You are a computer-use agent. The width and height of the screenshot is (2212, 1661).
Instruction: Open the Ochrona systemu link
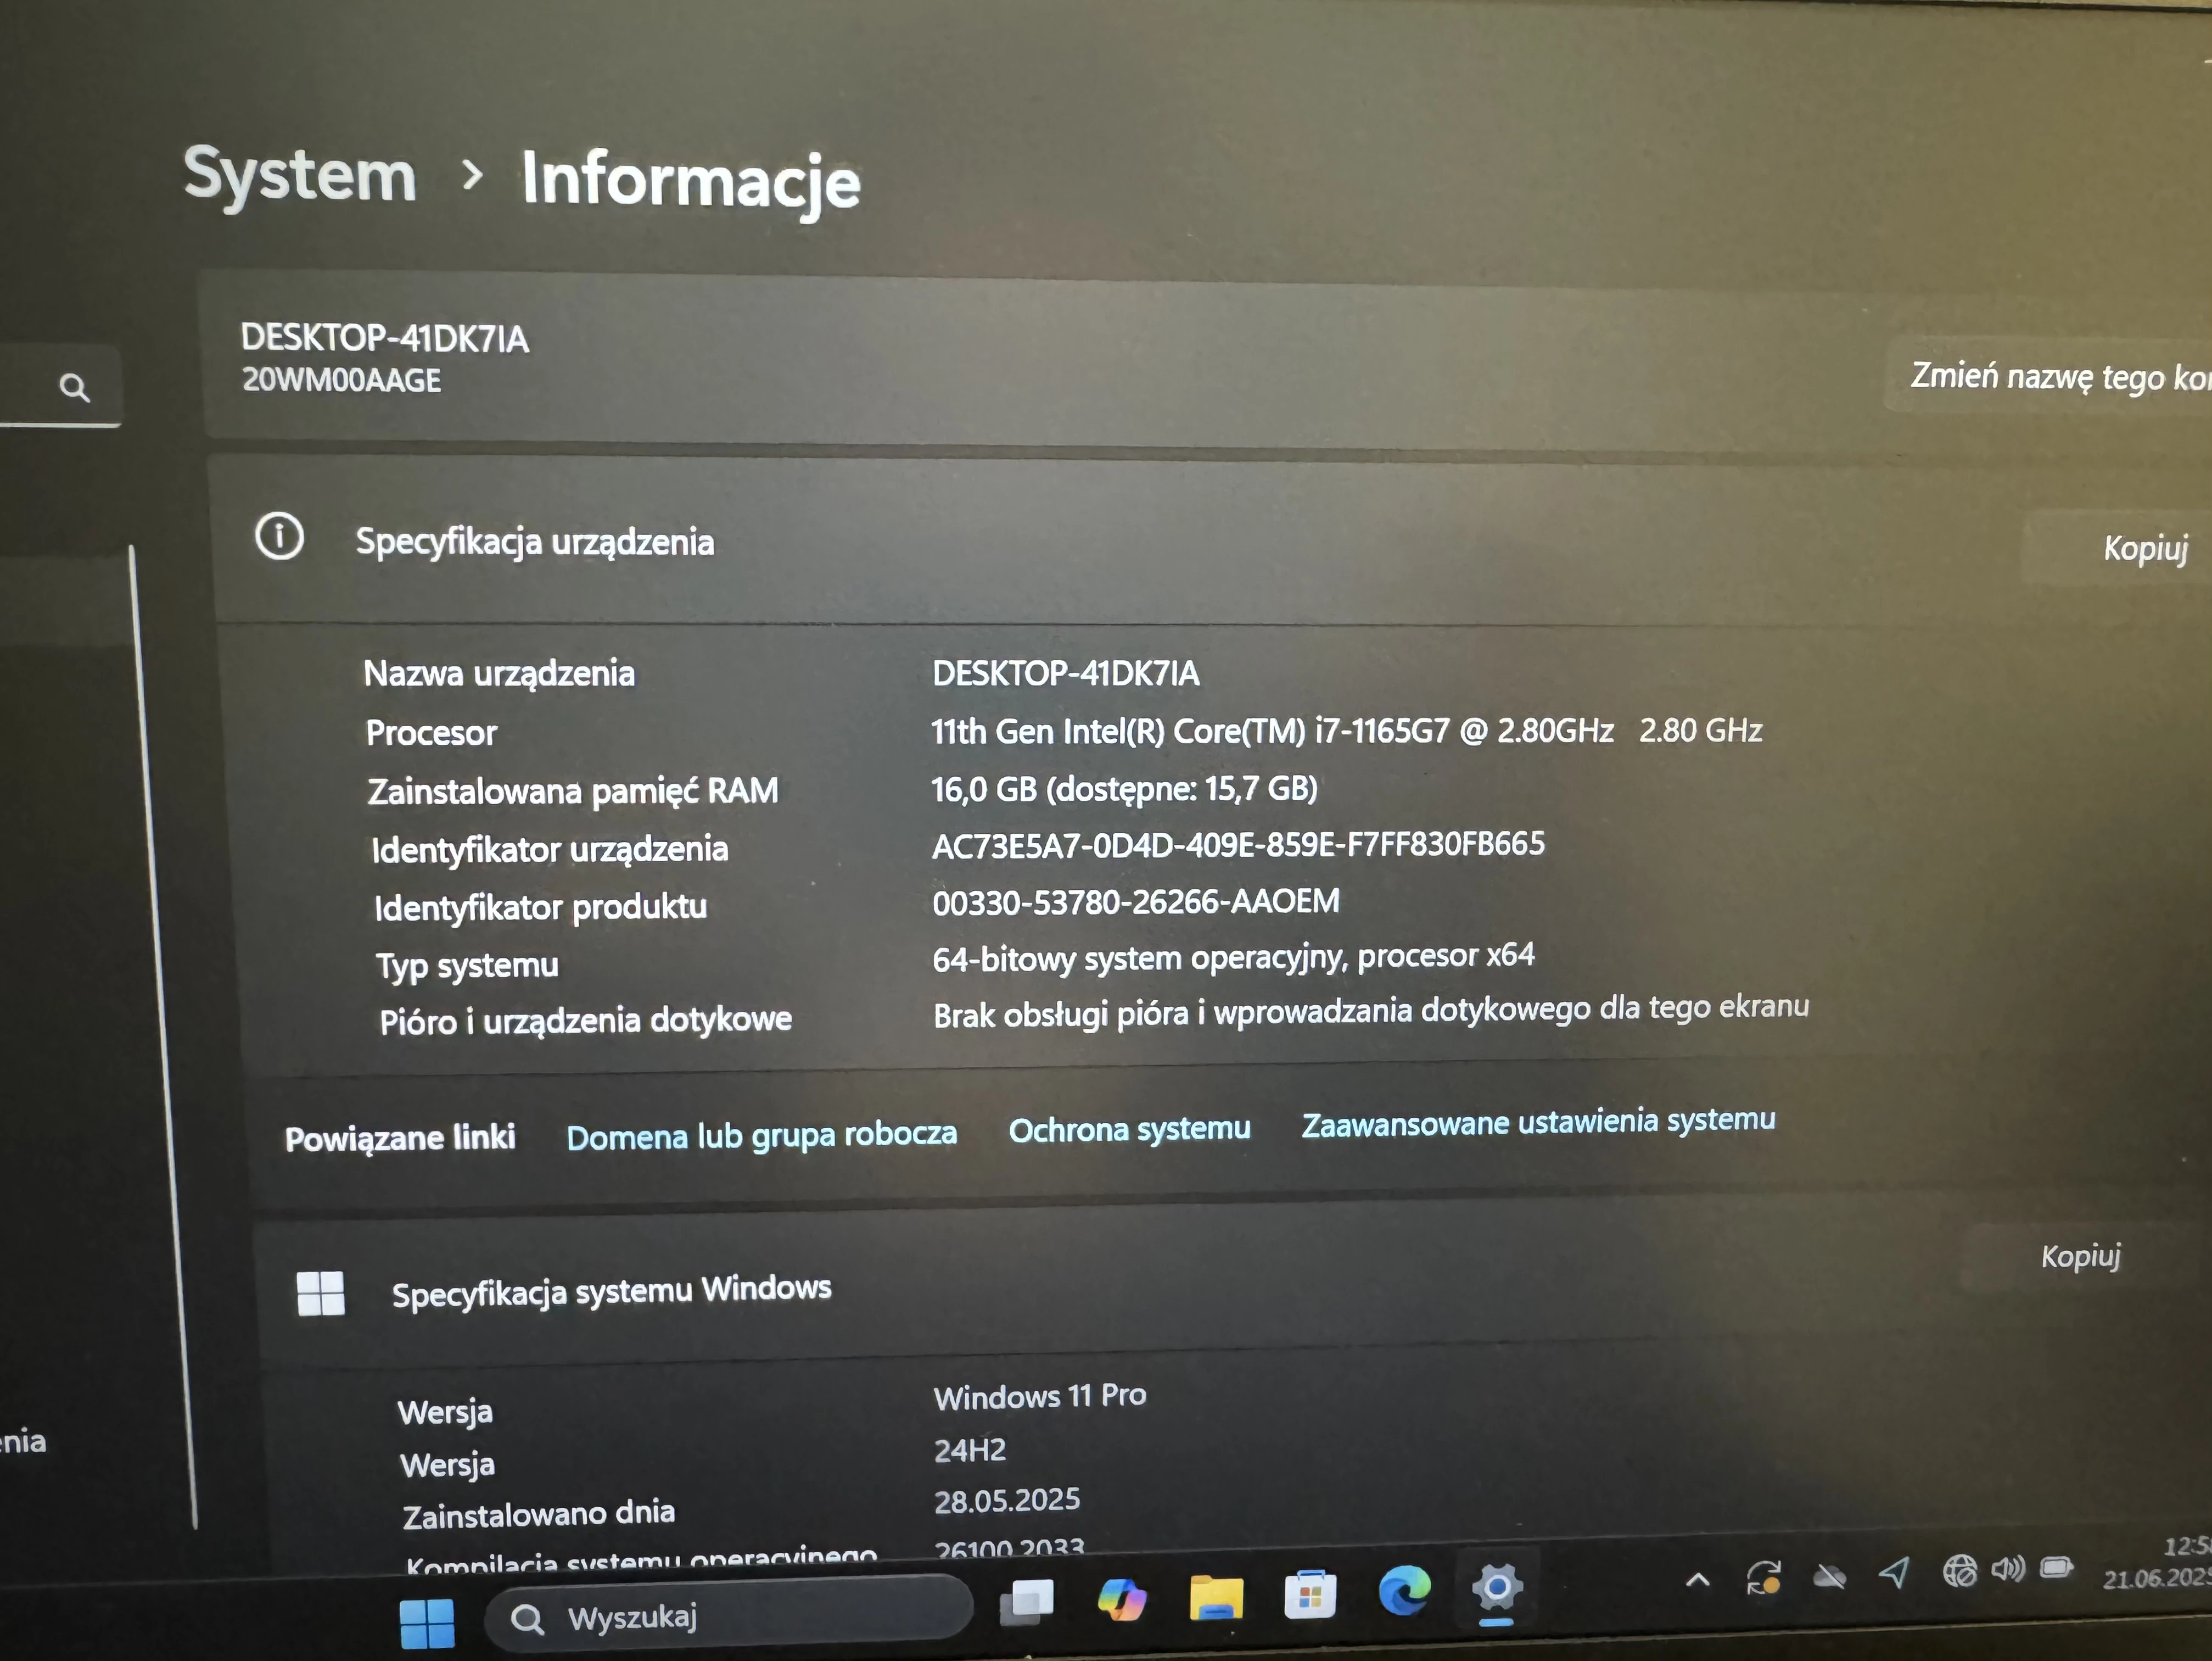click(1129, 1129)
